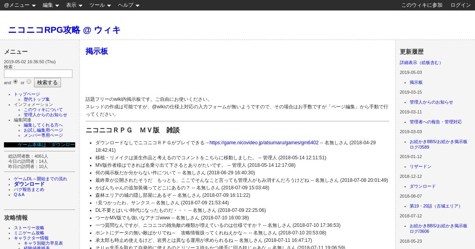This screenshot has height=249, width=475.
Task: Open 詳細表示（絵板含む） link
Action: [421, 62]
